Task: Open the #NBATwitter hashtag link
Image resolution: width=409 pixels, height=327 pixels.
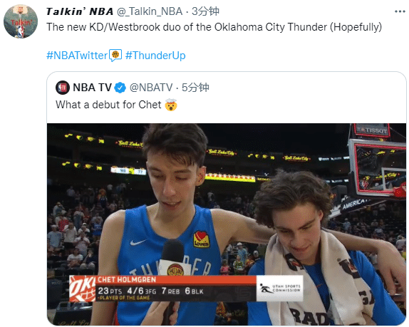Action: pos(77,56)
